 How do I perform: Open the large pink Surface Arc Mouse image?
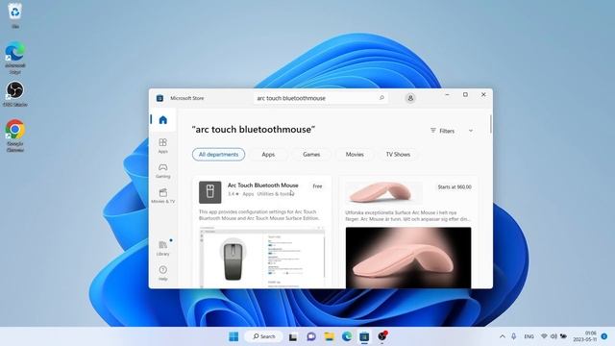(408, 258)
